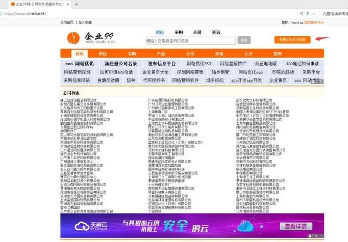Click seo 网站优化 bold keyword link
Viewport: 348px width, 242px height.
point(80,64)
